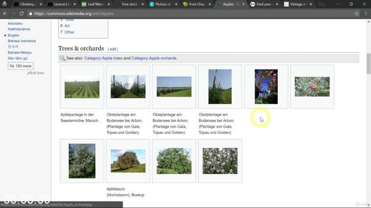Jump to Other section in contents
This screenshot has width=371, height=208.
tap(70, 32)
